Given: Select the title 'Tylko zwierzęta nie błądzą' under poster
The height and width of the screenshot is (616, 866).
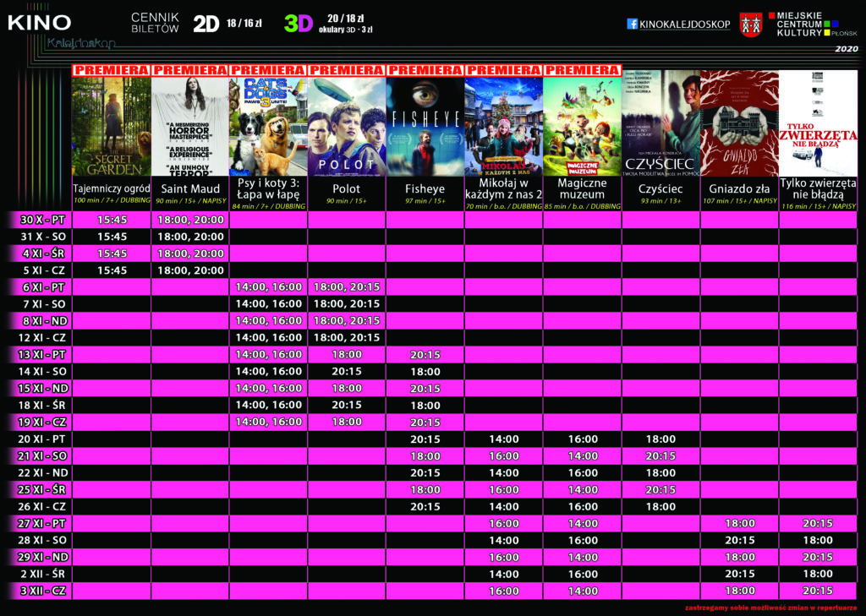Looking at the screenshot, I should (x=818, y=188).
